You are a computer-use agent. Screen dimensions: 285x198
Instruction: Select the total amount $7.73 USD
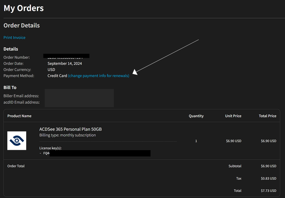click(x=269, y=191)
